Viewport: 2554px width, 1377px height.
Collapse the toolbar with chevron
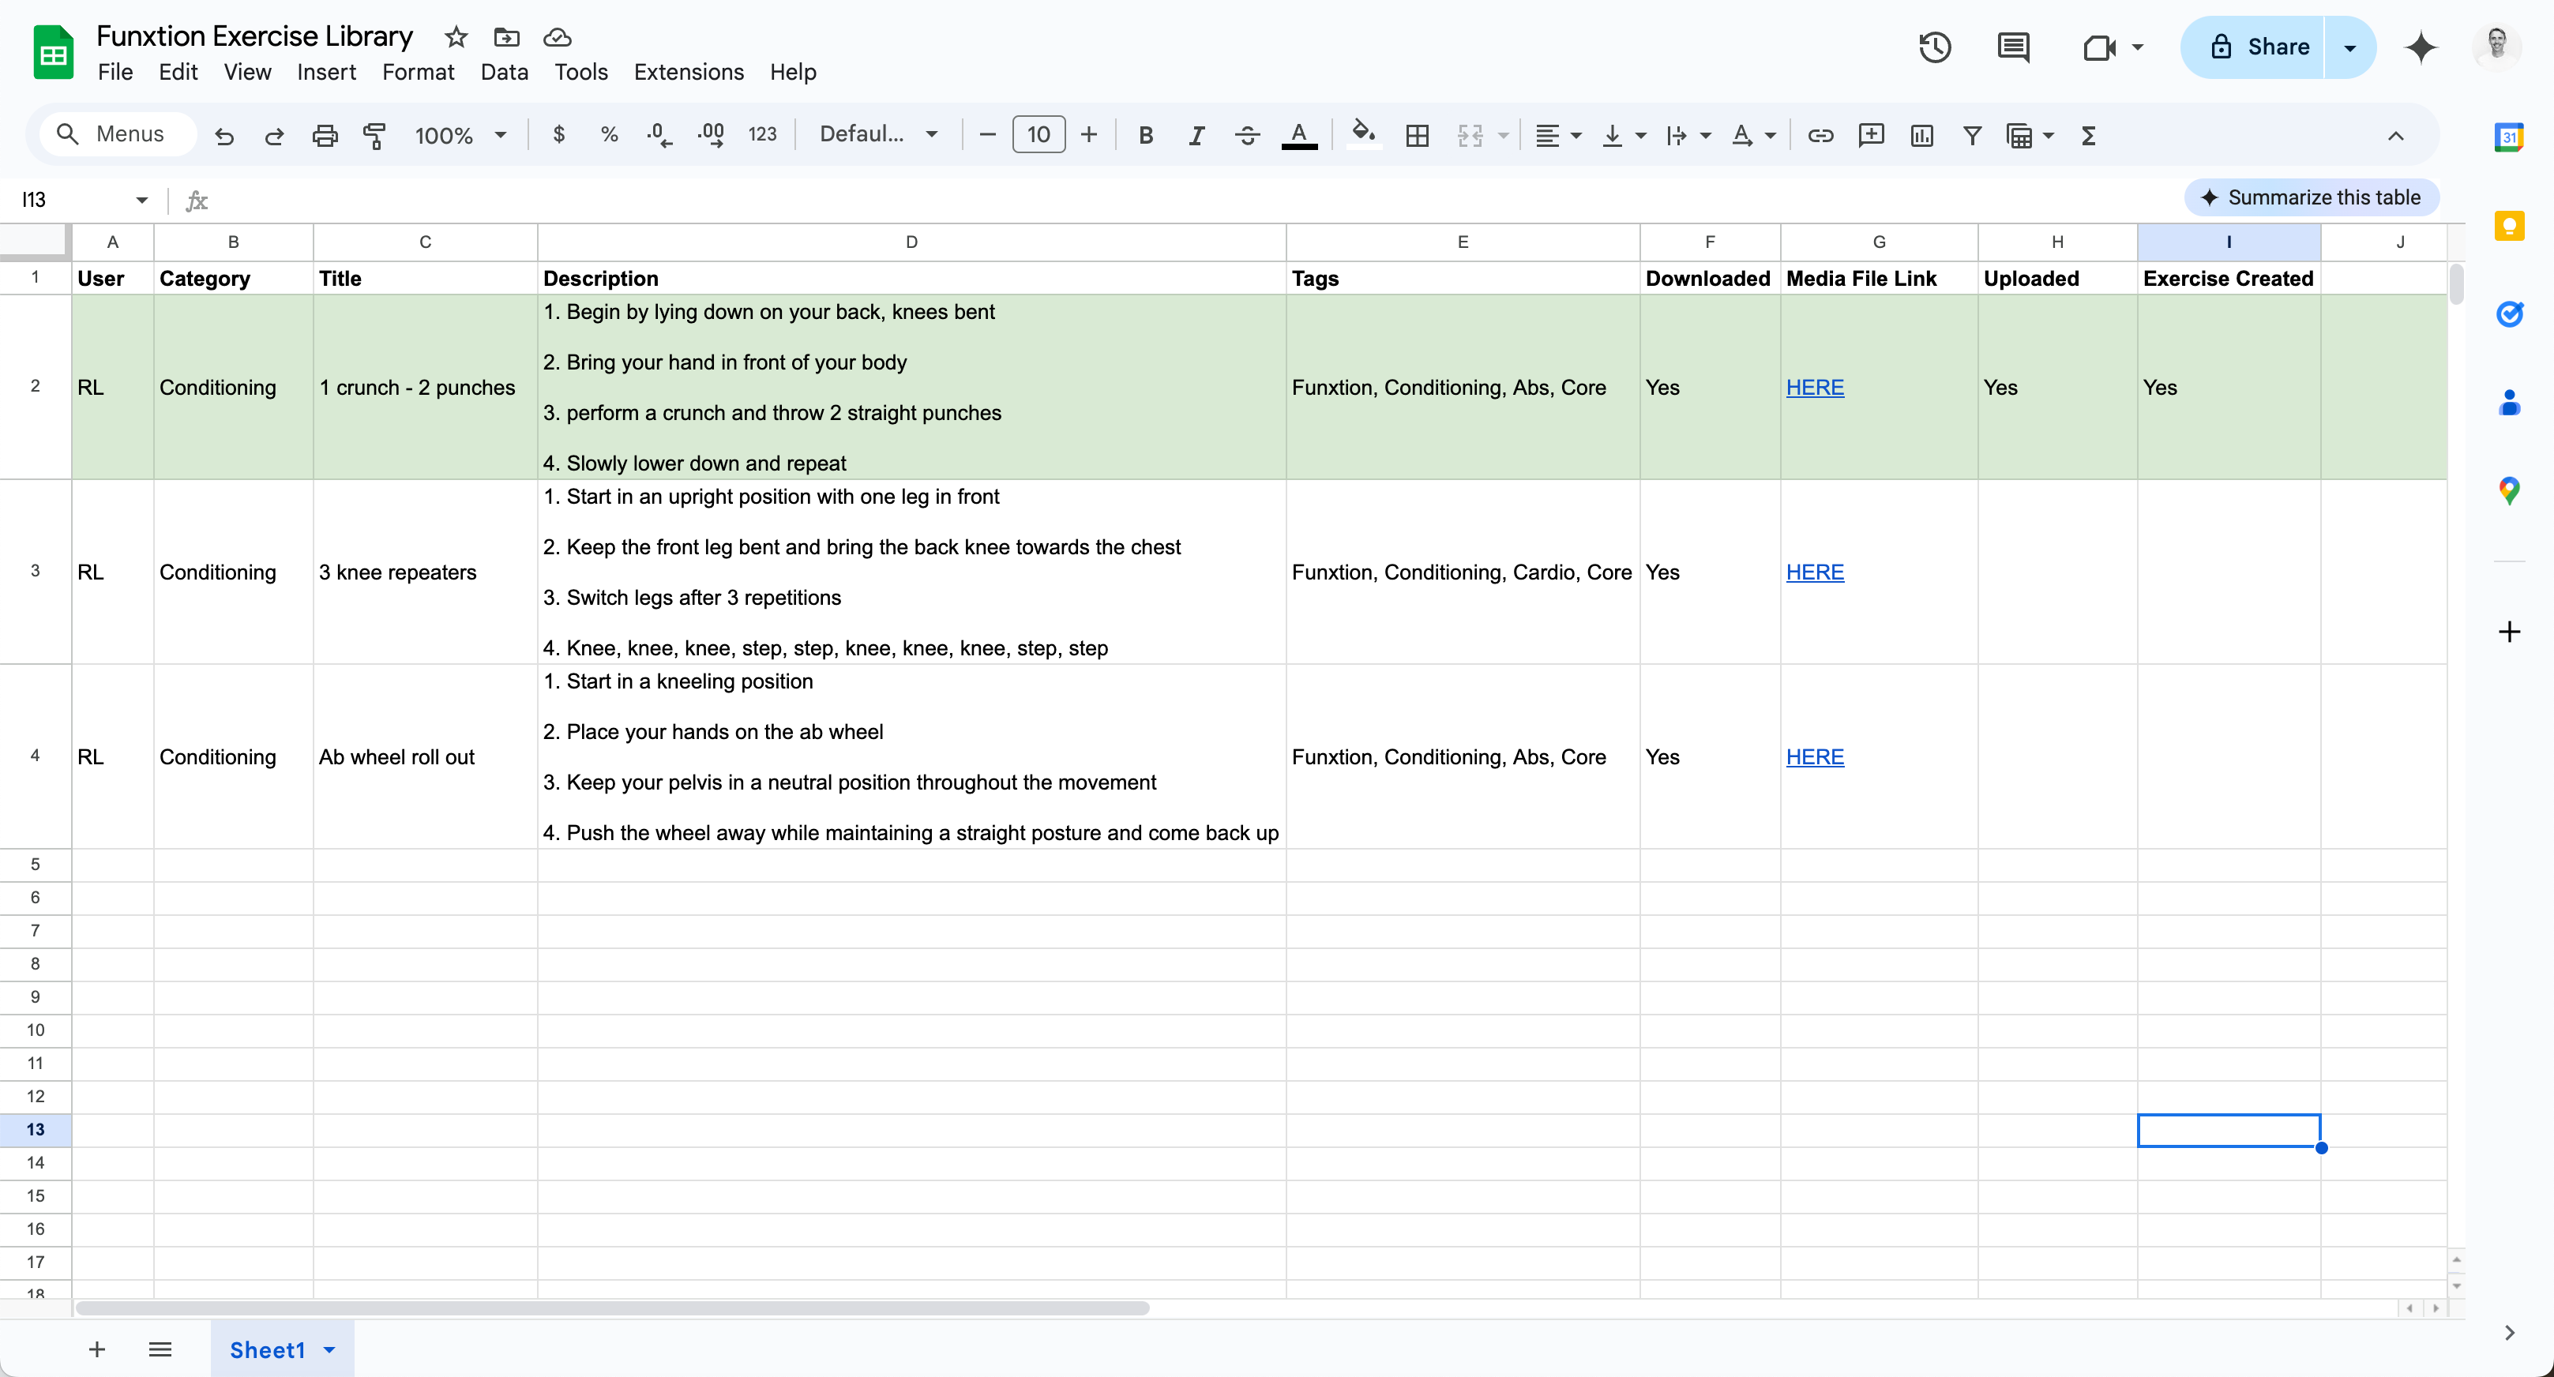[2395, 136]
